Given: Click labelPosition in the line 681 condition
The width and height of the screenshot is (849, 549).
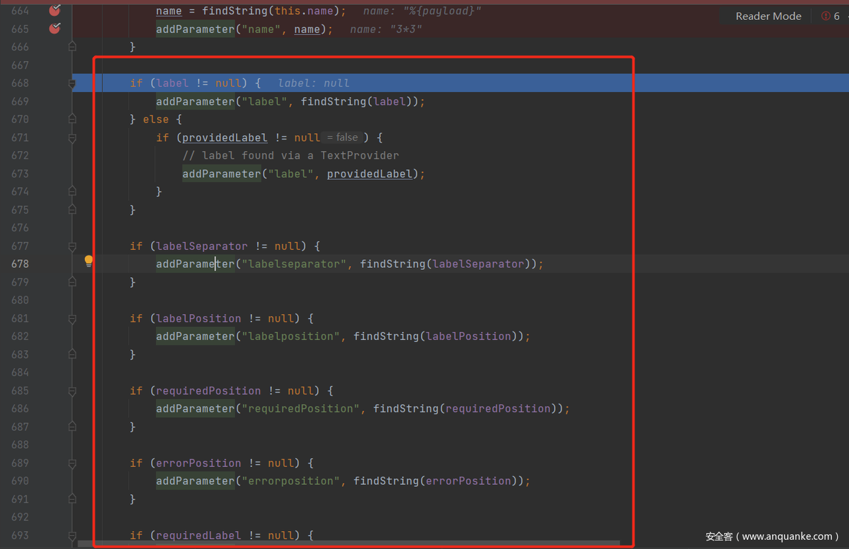Looking at the screenshot, I should [x=199, y=318].
